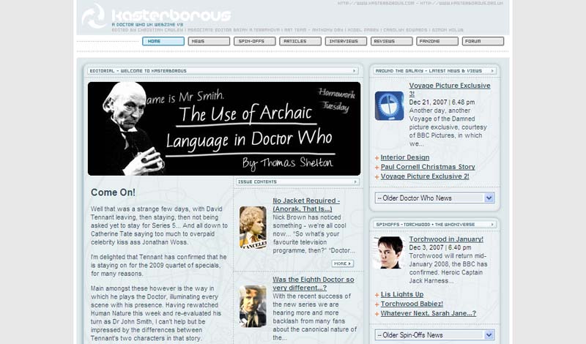Image resolution: width=586 pixels, height=344 pixels.
Task: Open the Home navigation tab
Action: tap(163, 41)
